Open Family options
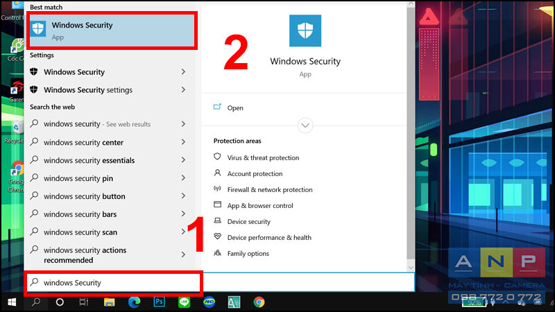The height and width of the screenshot is (312, 555). pyautogui.click(x=248, y=253)
